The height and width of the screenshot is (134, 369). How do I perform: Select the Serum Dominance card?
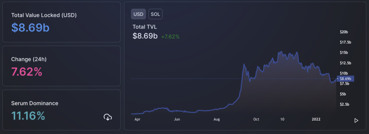click(61, 110)
